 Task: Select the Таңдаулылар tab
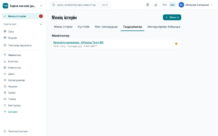point(132,27)
